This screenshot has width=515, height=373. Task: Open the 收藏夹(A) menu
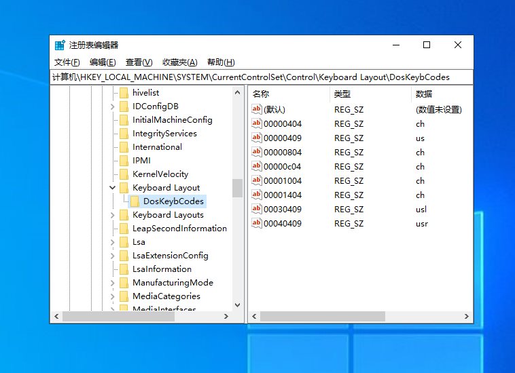pos(179,62)
